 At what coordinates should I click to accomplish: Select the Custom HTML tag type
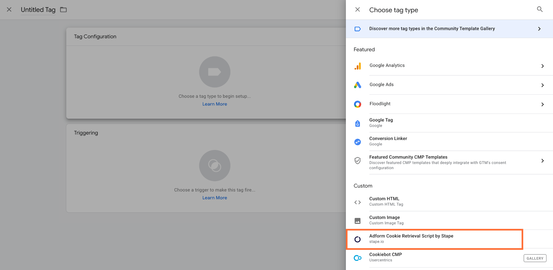(449, 202)
